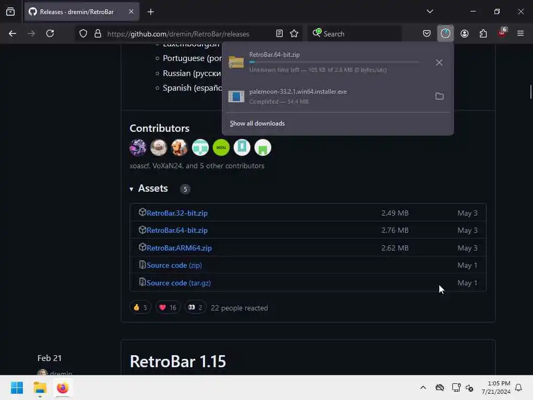533x400 pixels.
Task: List all tabs dropdown arrow
Action: (429, 11)
